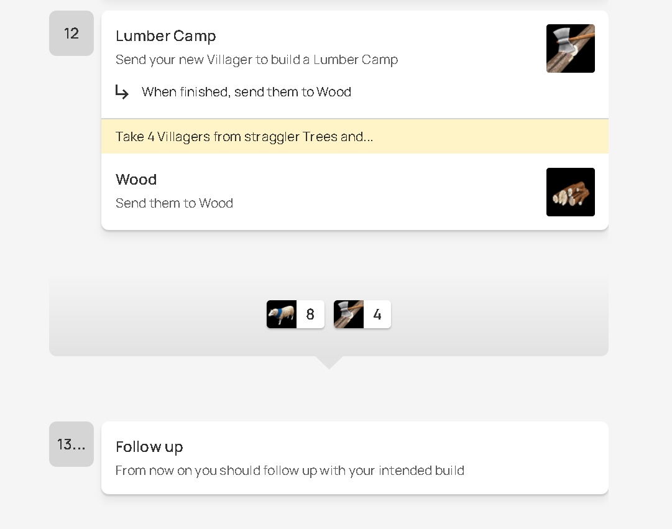
Task: Click 'When finished, send them to Wood'
Action: pos(246,92)
